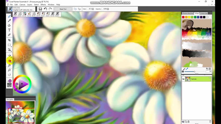The height and width of the screenshot is (124, 221).
Task: Select the Crop tool
Action: (x=9, y=40)
